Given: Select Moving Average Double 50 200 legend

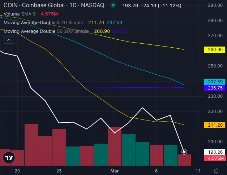Looking at the screenshot, I should (x=46, y=31).
